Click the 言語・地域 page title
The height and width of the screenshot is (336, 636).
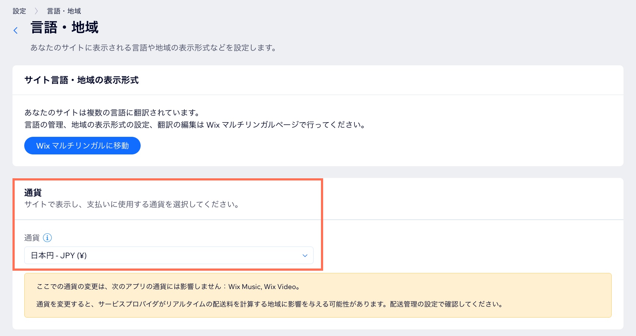click(x=65, y=28)
